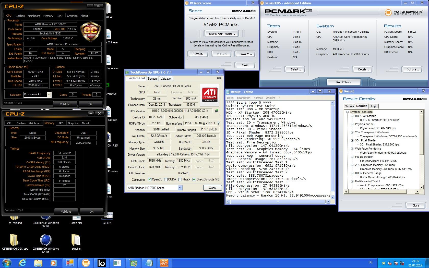The height and width of the screenshot is (268, 429).
Task: Collapse the File Decryption node
Action: pos(352,157)
